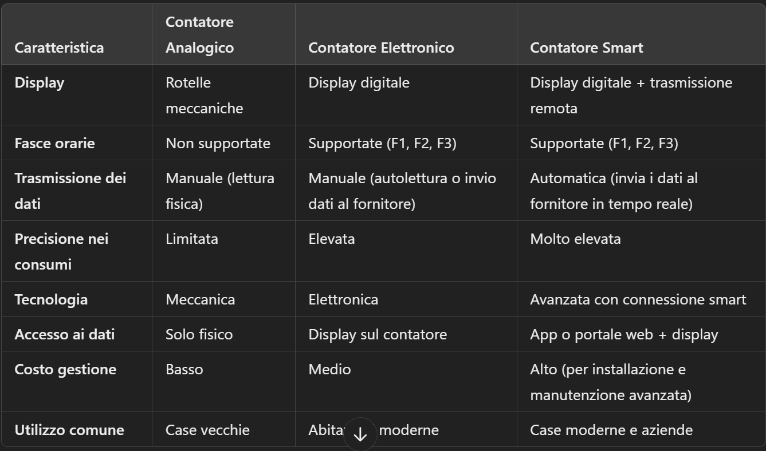
Task: Select the 'Fasce orarie' row label
Action: (54, 143)
